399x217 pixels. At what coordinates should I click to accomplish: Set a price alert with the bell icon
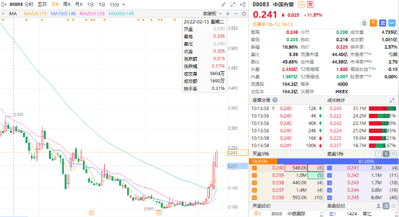click(x=364, y=23)
